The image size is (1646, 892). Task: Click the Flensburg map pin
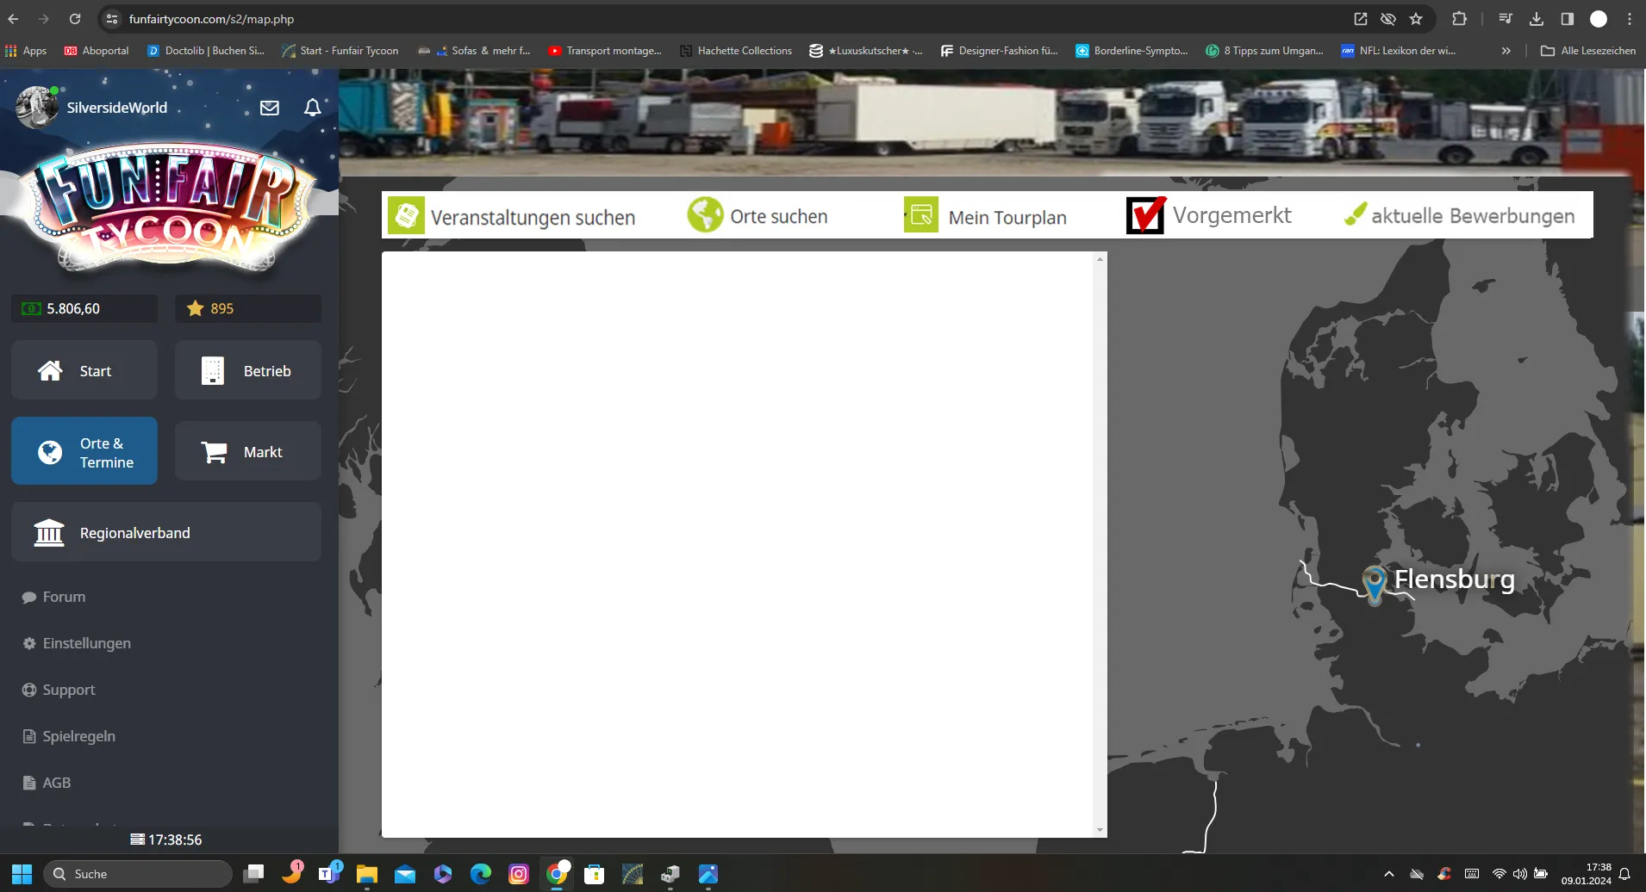coord(1374,582)
